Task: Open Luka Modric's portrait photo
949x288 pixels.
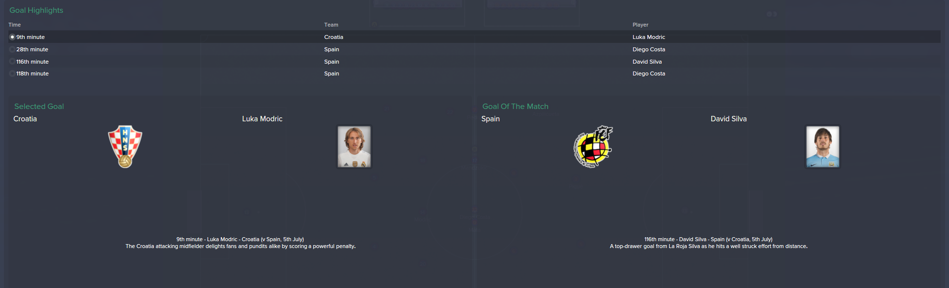Action: (x=354, y=147)
